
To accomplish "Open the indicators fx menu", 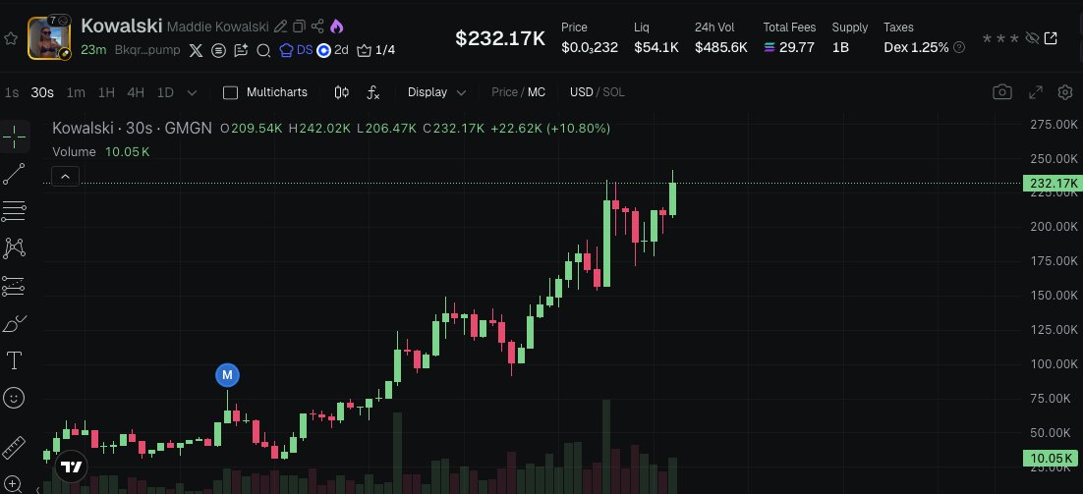I will [373, 92].
